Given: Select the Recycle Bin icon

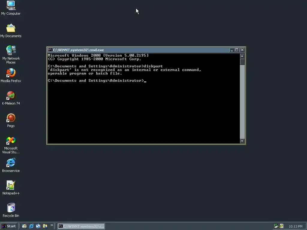Looking at the screenshot, I should click(11, 210).
